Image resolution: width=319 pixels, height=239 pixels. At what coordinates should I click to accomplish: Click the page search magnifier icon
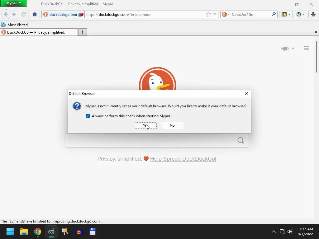[241, 140]
